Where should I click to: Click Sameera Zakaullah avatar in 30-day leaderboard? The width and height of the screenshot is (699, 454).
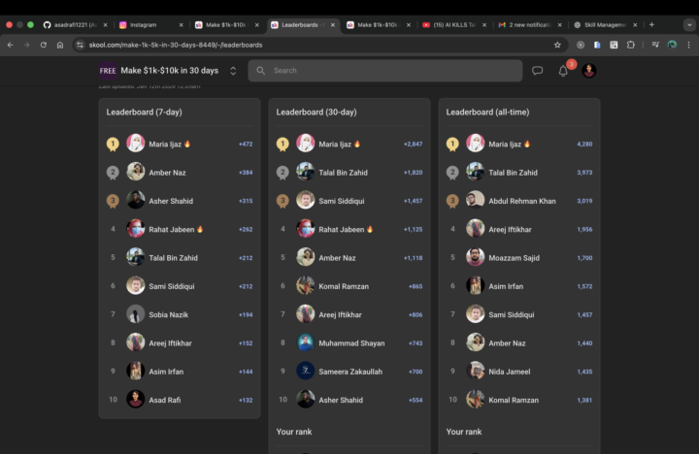(306, 372)
